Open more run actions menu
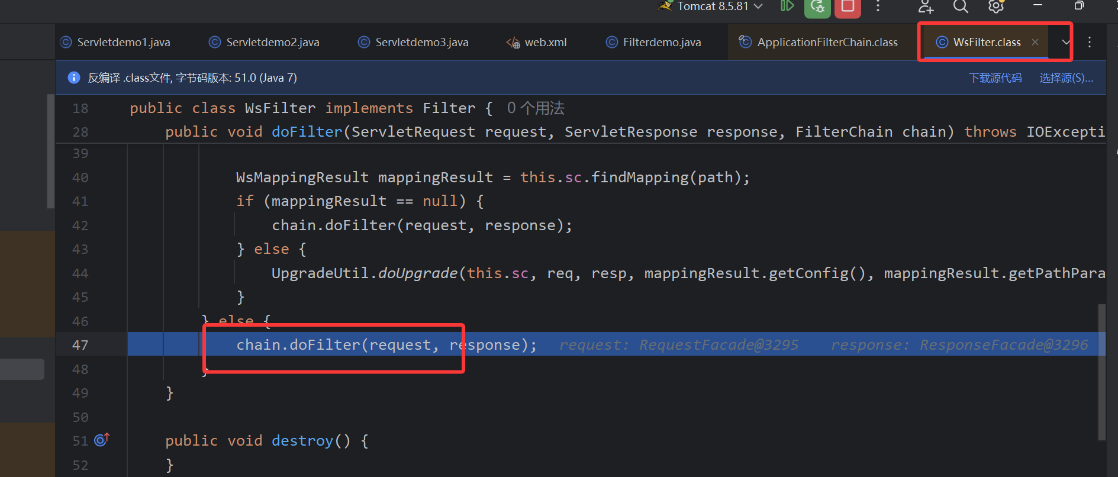This screenshot has width=1118, height=477. coord(878,7)
